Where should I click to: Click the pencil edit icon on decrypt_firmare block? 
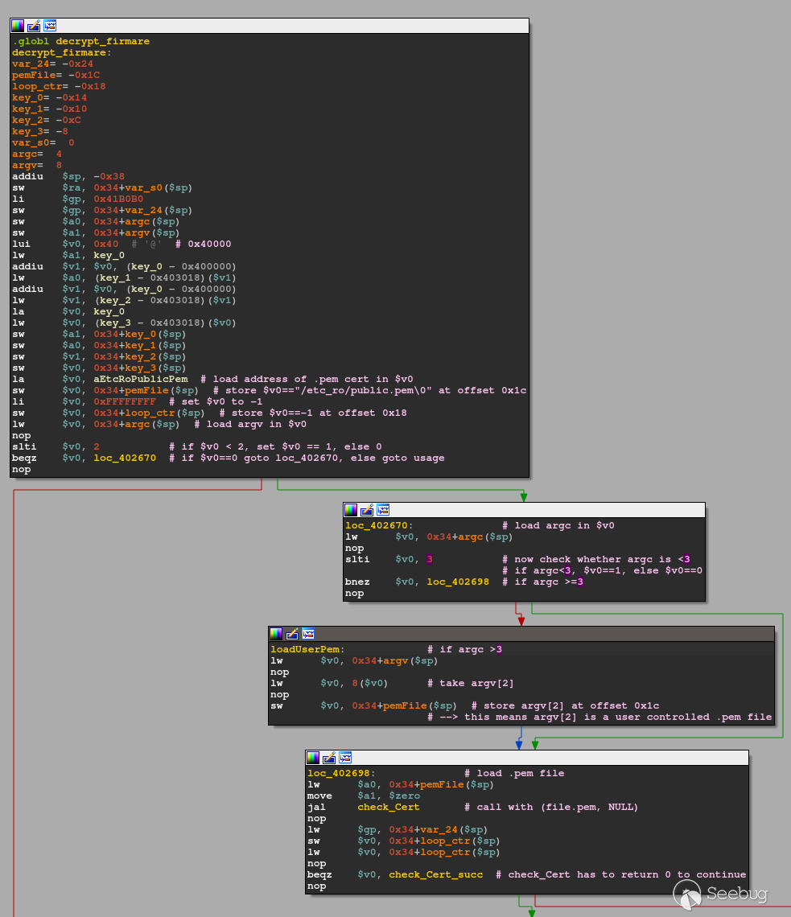click(34, 26)
